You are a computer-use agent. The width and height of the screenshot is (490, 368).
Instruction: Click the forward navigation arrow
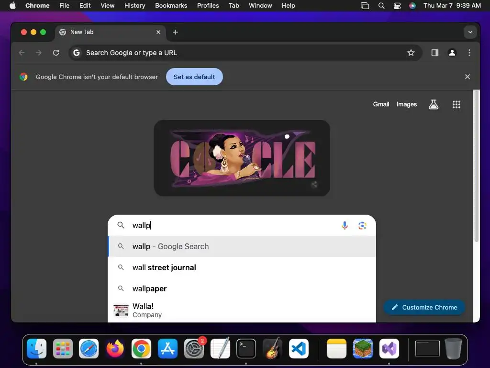click(39, 53)
